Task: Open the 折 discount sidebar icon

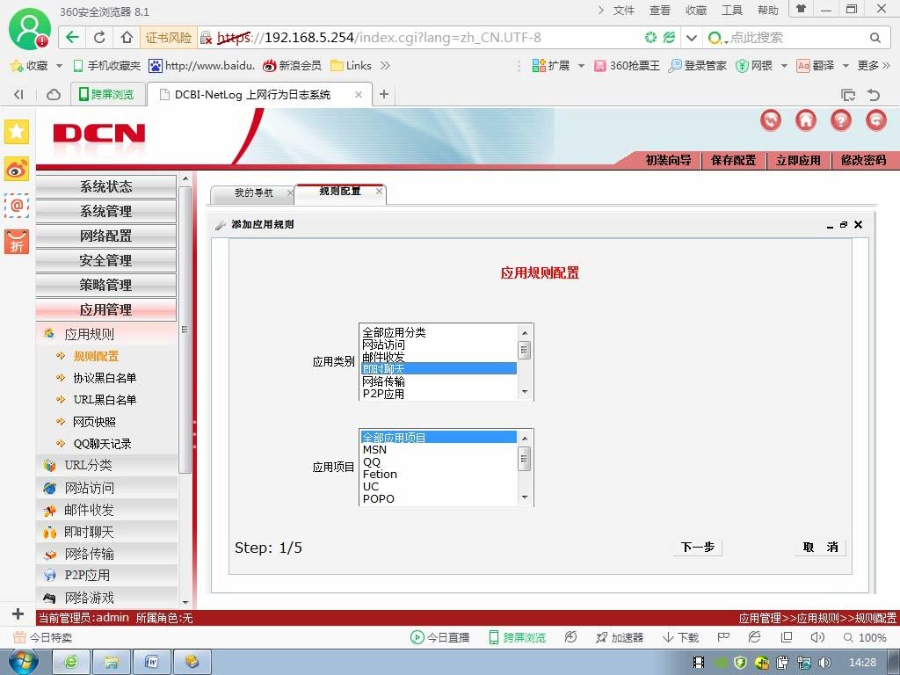Action: (x=17, y=242)
